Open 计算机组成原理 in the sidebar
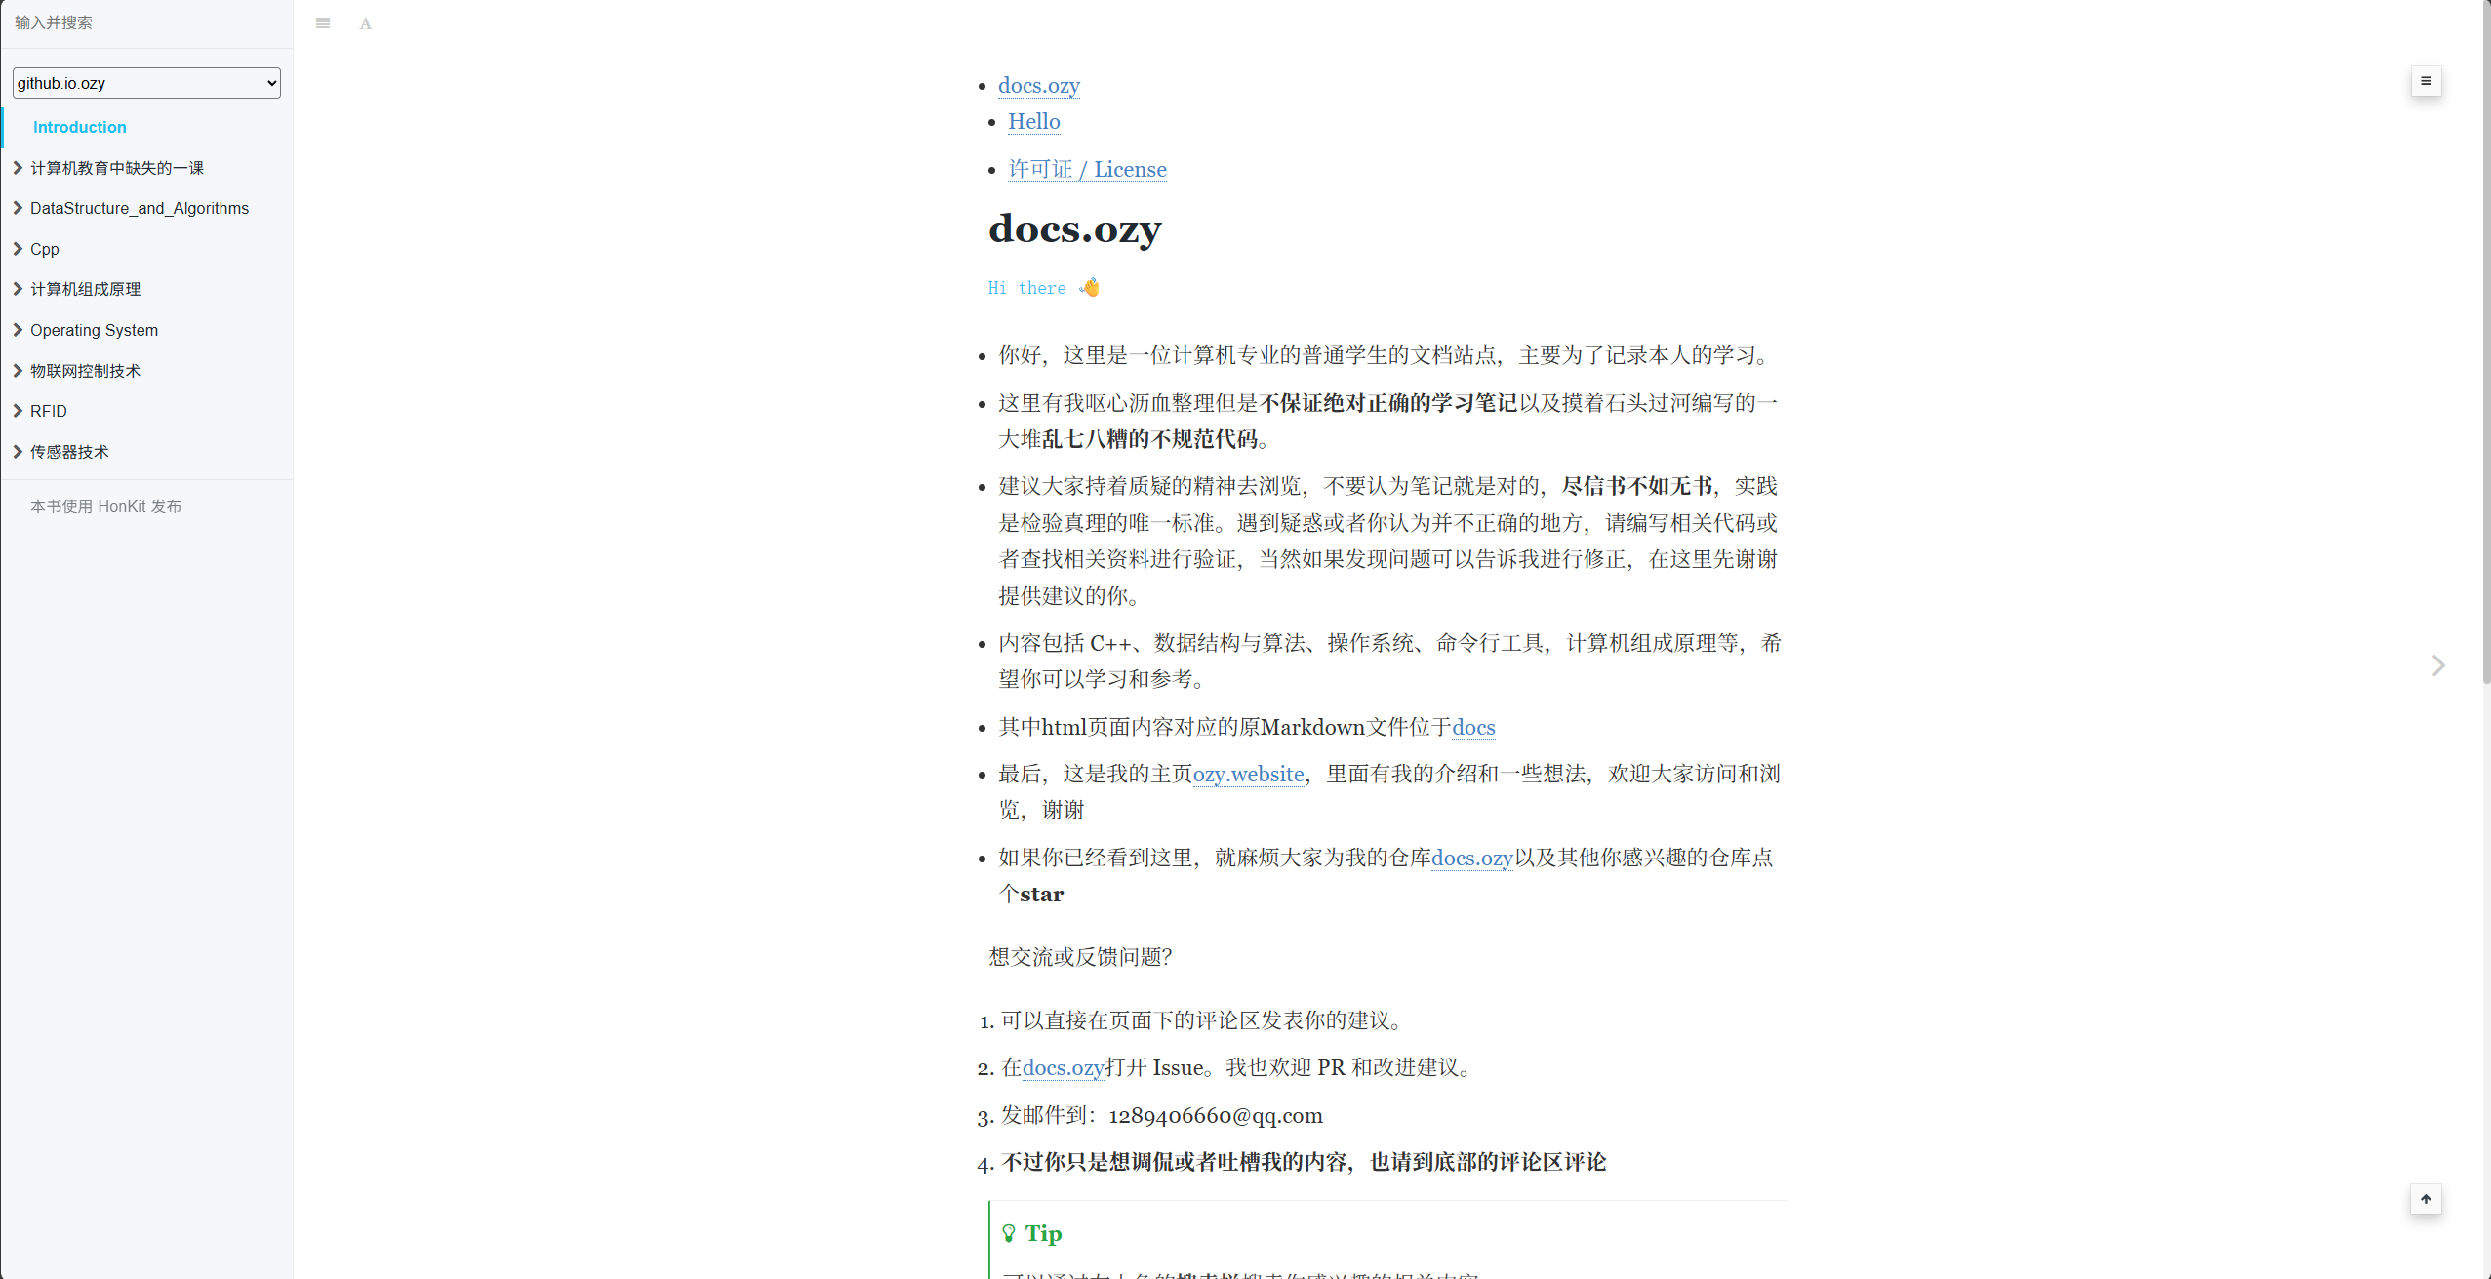This screenshot has height=1279, width=2491. (x=85, y=289)
